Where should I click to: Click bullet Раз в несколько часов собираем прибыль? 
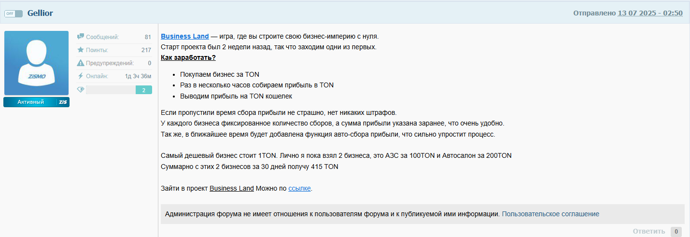point(257,85)
